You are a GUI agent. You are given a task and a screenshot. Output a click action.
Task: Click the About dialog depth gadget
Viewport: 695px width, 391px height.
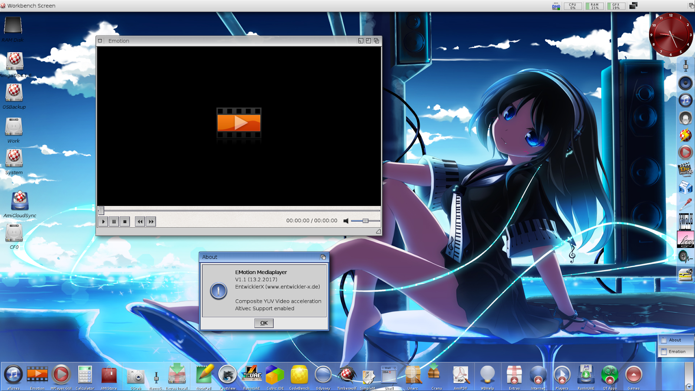[323, 257]
